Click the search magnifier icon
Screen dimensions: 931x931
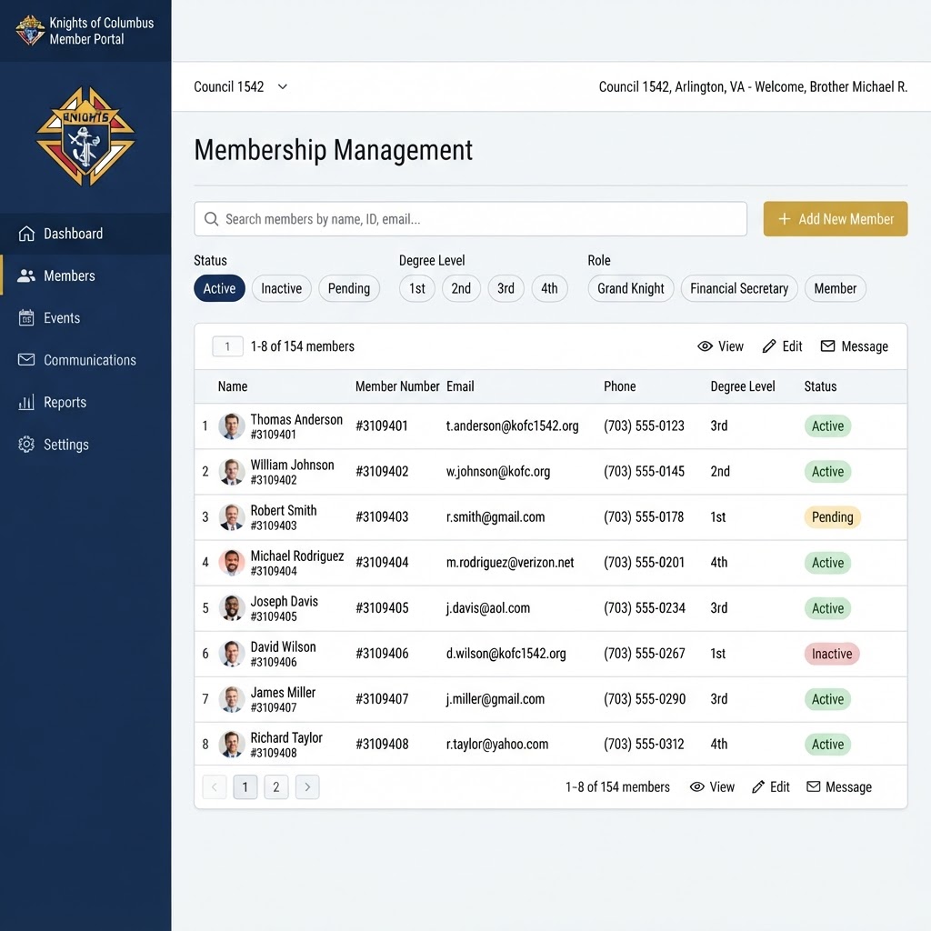coord(211,219)
